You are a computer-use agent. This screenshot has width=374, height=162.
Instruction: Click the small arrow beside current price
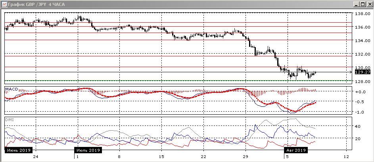click(350, 72)
